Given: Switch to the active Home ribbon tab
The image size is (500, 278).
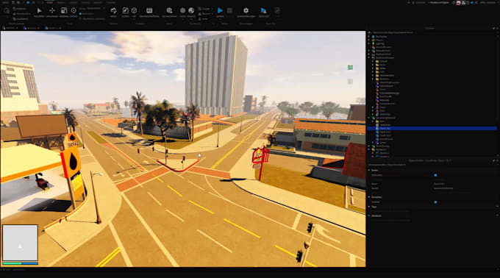Looking at the screenshot, I should click(x=50, y=2).
